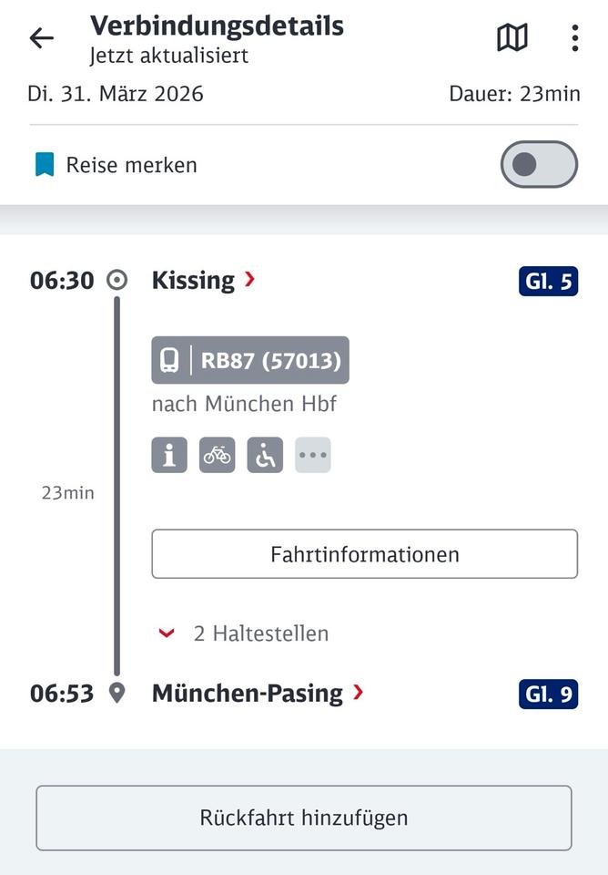Tap the back arrow icon
608x875 pixels.
42,38
